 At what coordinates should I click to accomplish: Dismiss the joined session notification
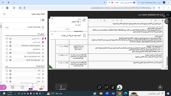pyautogui.click(x=52, y=34)
